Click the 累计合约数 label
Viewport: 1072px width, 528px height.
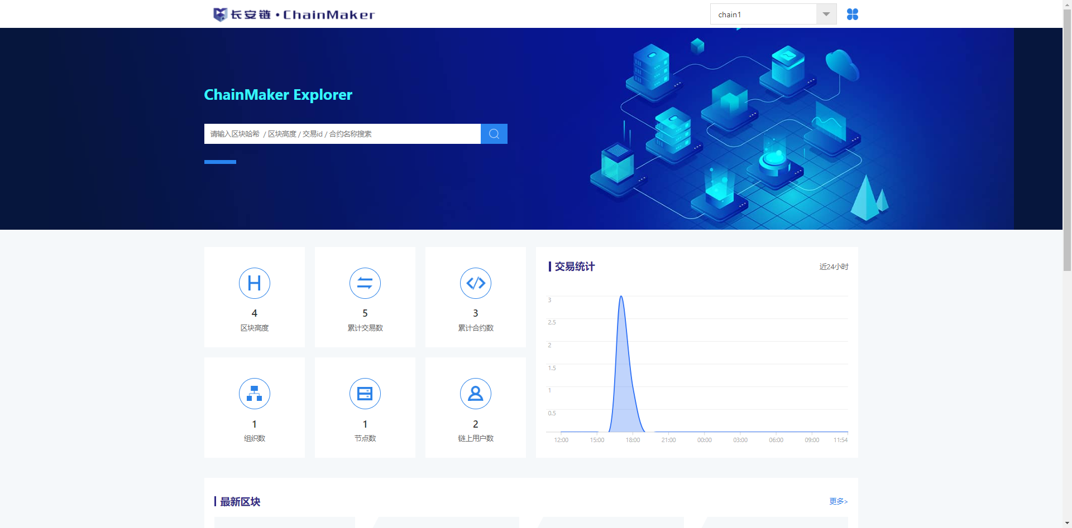point(476,328)
